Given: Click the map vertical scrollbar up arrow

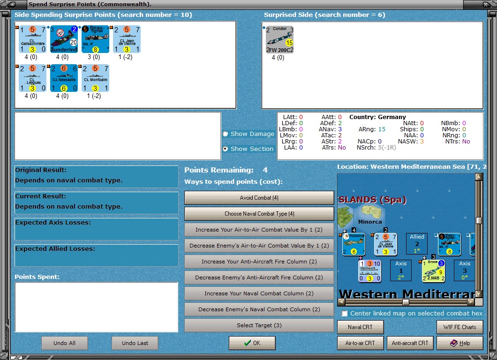Looking at the screenshot, I should [479, 177].
